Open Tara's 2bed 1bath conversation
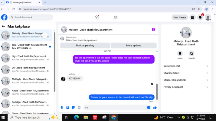 [x=26, y=46]
